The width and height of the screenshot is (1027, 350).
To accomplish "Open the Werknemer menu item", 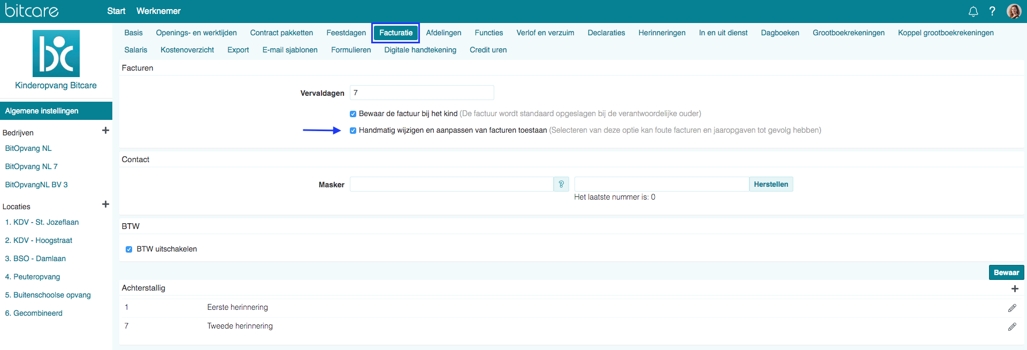I will coord(158,11).
